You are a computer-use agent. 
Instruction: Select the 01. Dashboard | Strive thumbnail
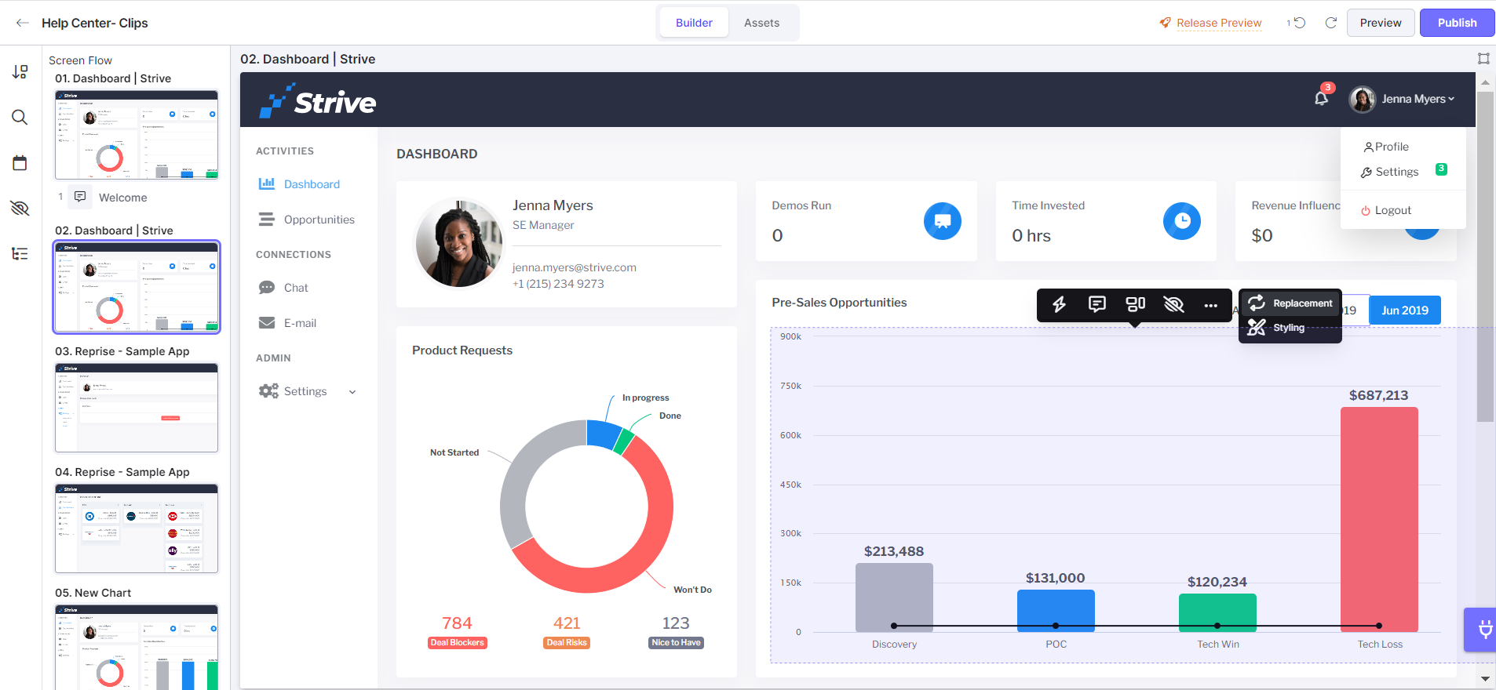click(137, 135)
